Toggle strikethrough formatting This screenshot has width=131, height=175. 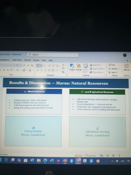coord(8,70)
